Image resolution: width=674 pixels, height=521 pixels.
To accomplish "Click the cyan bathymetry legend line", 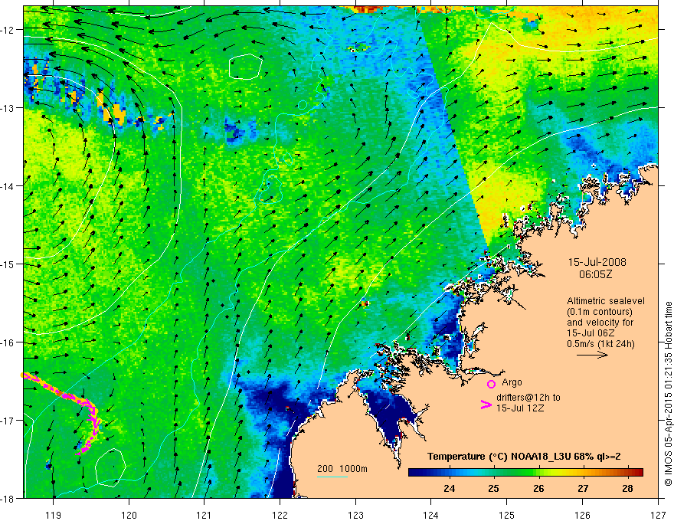I will [332, 477].
